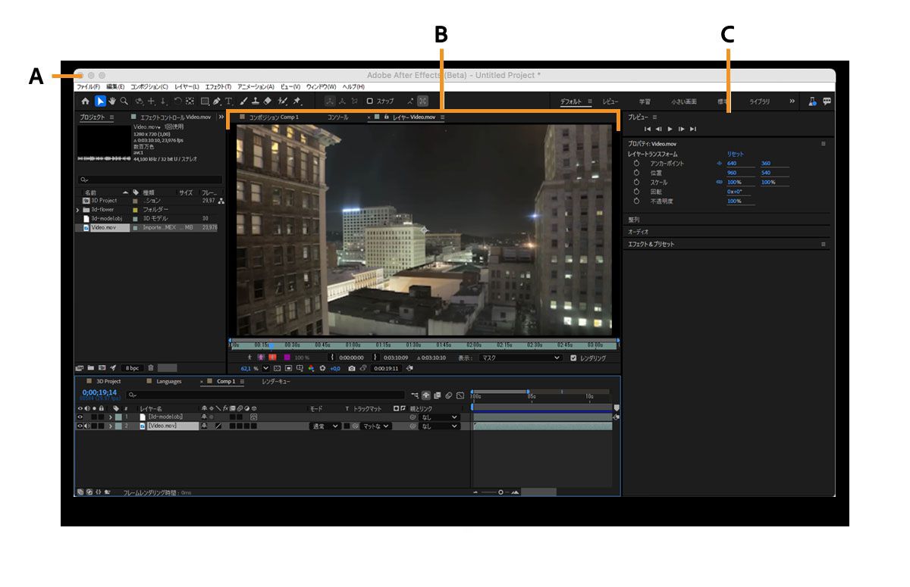The image size is (910, 587).
Task: Click the Project panel search field
Action: pyautogui.click(x=150, y=180)
